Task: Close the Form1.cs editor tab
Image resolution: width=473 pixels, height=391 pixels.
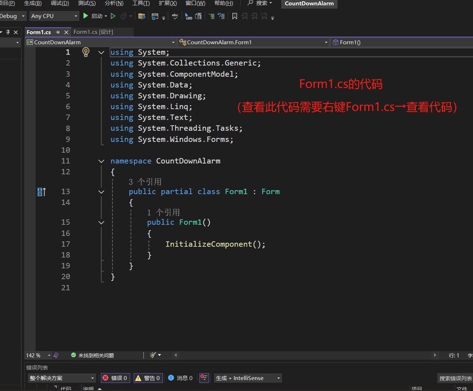Action: click(66, 32)
